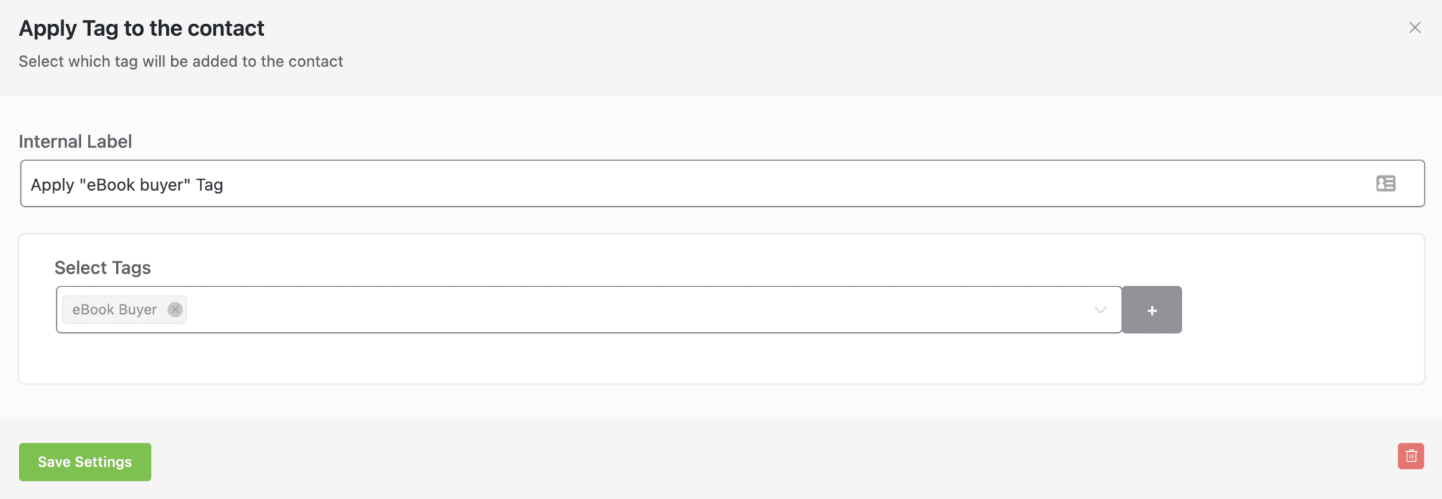The image size is (1442, 499).
Task: Click the "eBook Buyer" text inside the chip
Action: (x=115, y=310)
